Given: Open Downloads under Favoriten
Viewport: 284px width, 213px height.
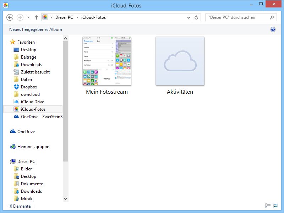Looking at the screenshot, I should click(x=31, y=65).
